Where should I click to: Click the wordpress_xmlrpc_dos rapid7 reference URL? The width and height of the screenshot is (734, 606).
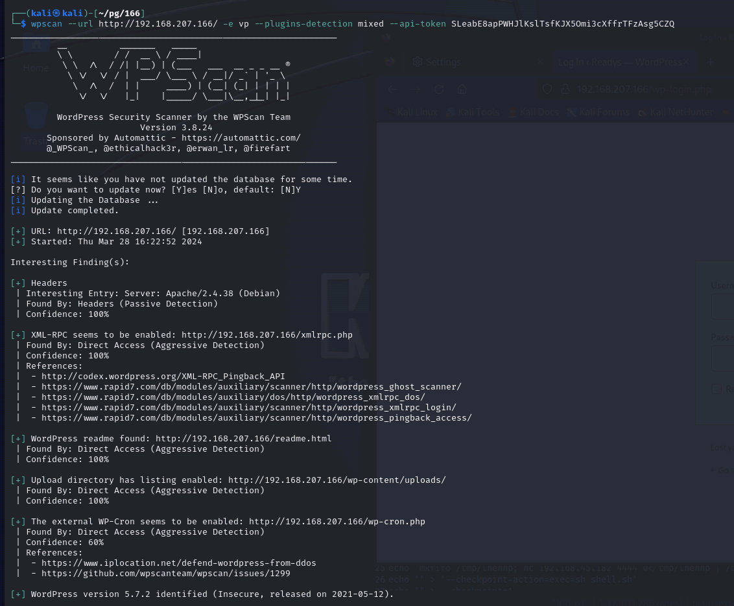point(233,397)
